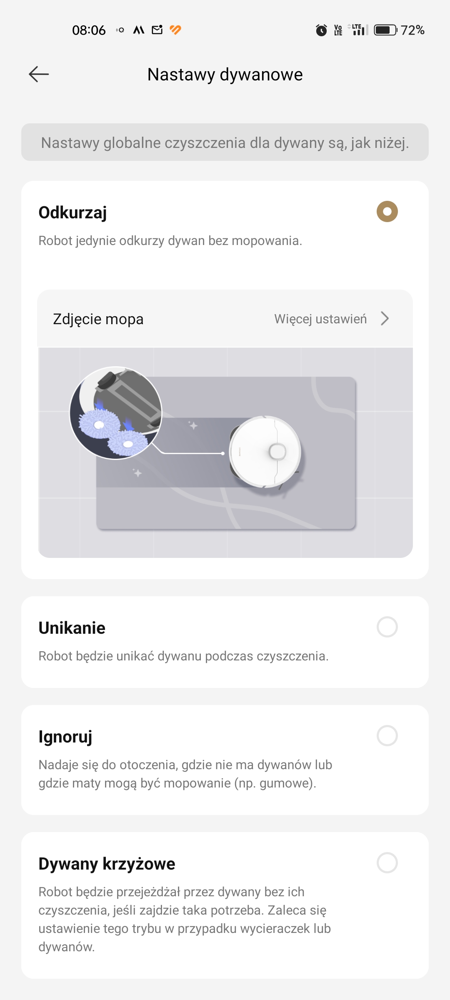Go back using the arrow icon
The width and height of the screenshot is (450, 1000).
click(39, 74)
